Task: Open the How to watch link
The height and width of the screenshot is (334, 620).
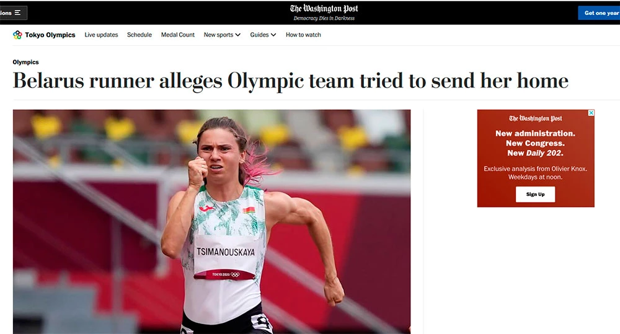Action: [303, 35]
